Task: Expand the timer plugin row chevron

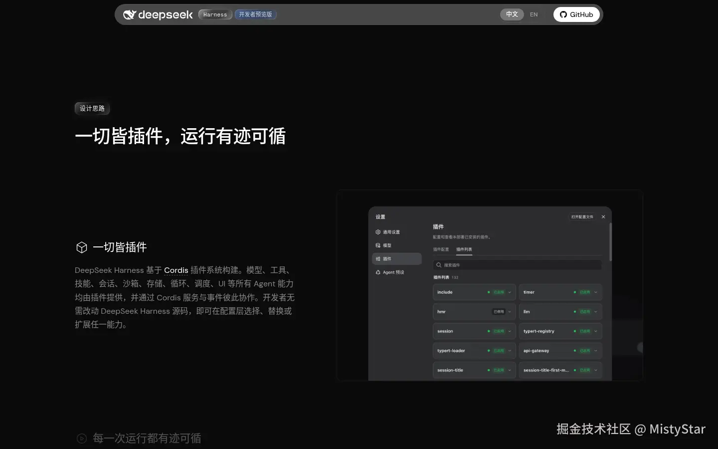Action: pos(596,292)
